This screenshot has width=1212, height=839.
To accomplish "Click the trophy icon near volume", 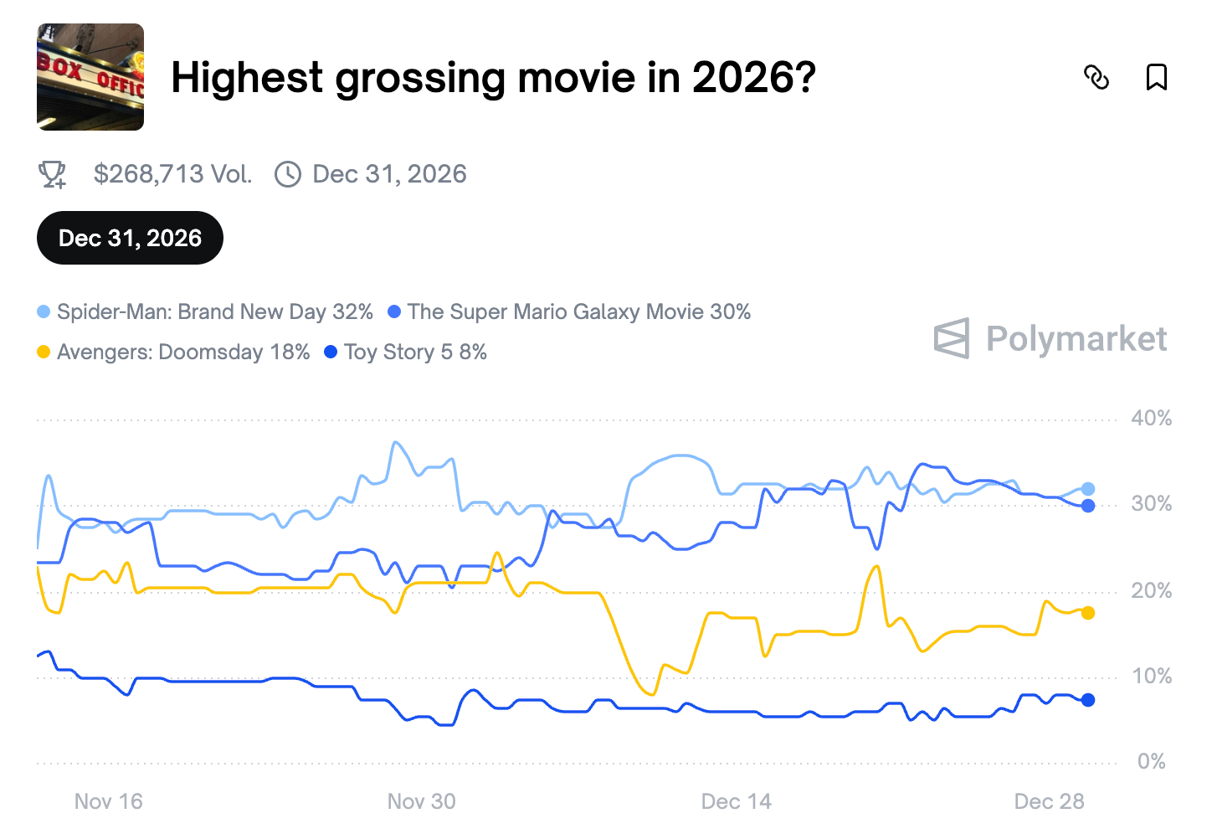I will (x=53, y=174).
